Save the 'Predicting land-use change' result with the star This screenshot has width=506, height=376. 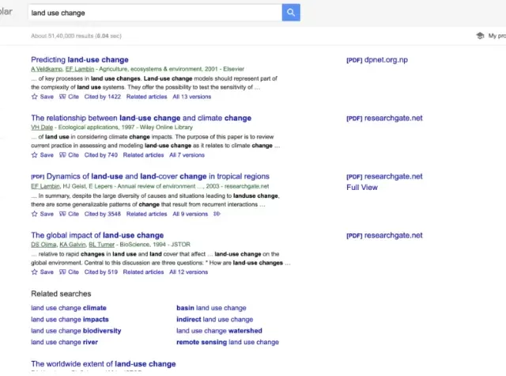point(35,97)
